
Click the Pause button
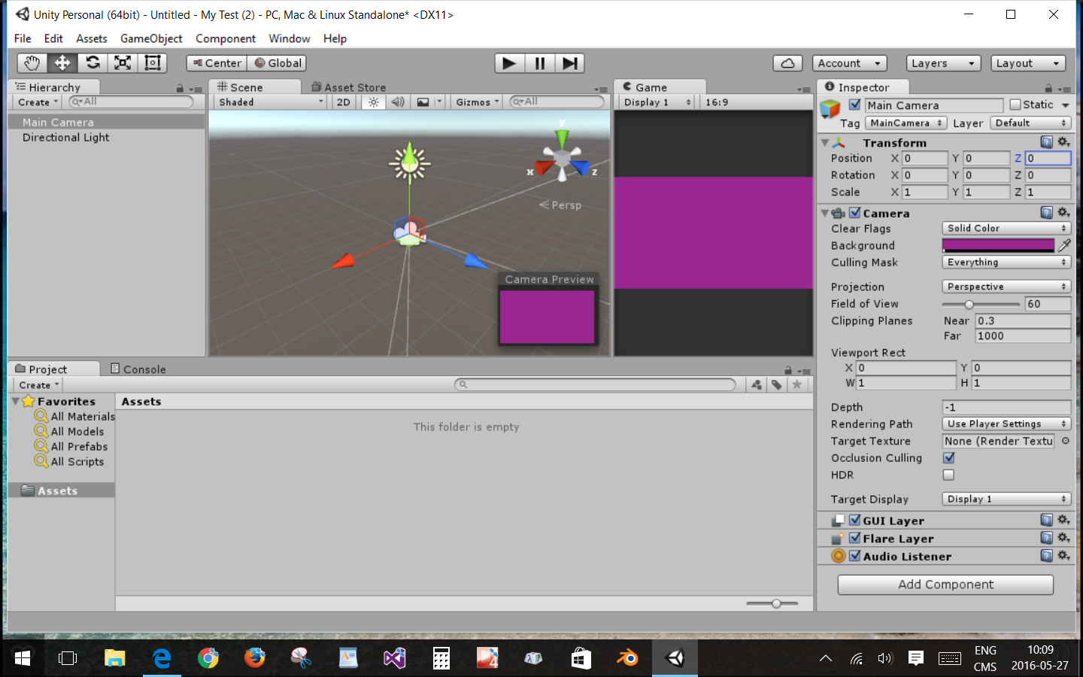pos(539,63)
